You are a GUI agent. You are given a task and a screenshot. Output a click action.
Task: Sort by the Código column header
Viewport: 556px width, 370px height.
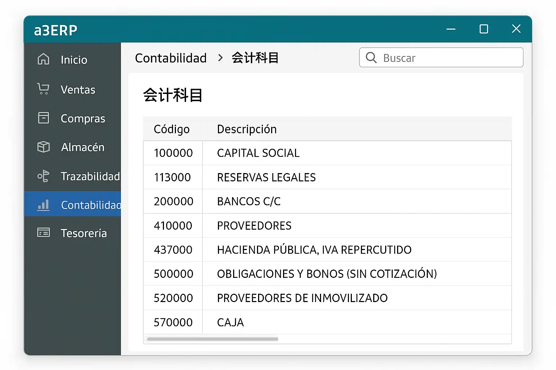click(172, 129)
